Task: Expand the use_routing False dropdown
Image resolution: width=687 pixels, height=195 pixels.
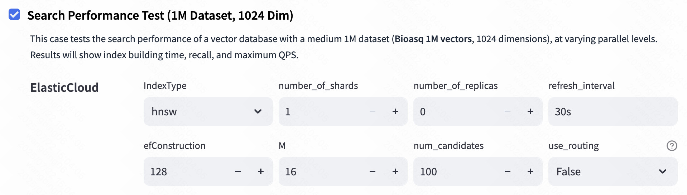Action: point(613,171)
